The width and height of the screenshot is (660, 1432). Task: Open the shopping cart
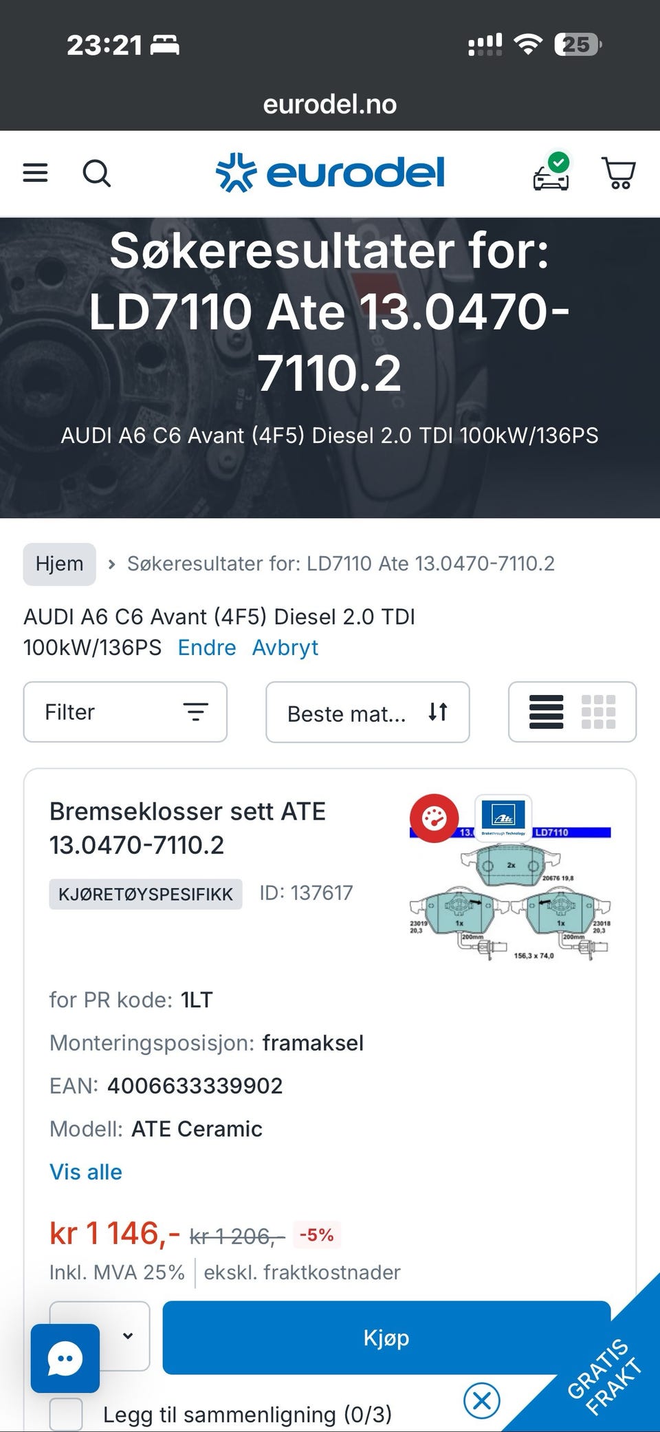tap(618, 173)
